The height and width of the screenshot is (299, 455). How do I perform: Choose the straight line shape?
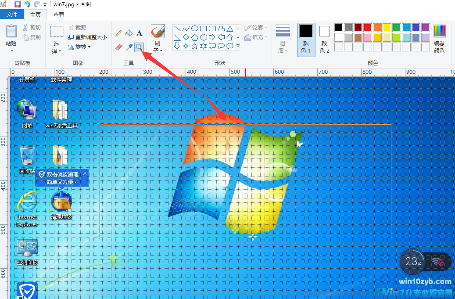[177, 29]
